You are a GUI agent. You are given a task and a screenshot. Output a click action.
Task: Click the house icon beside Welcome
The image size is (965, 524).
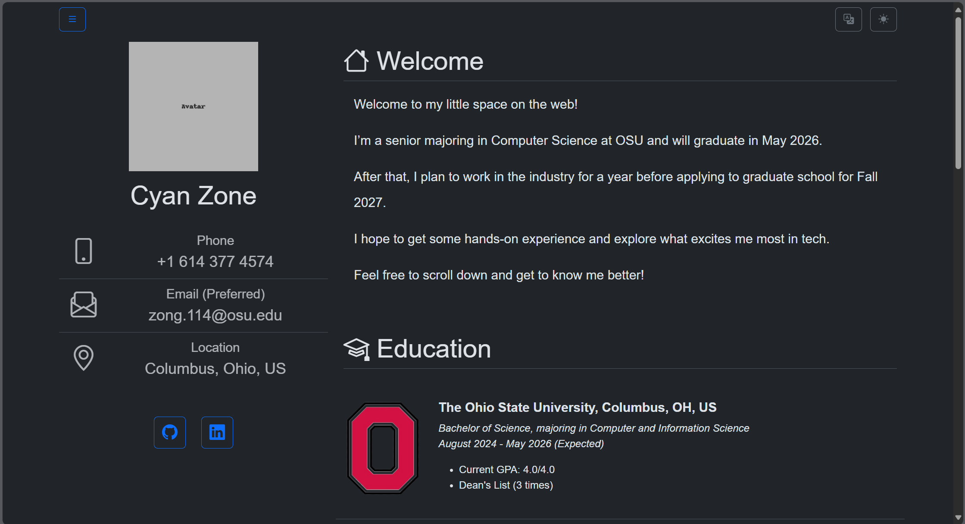356,61
